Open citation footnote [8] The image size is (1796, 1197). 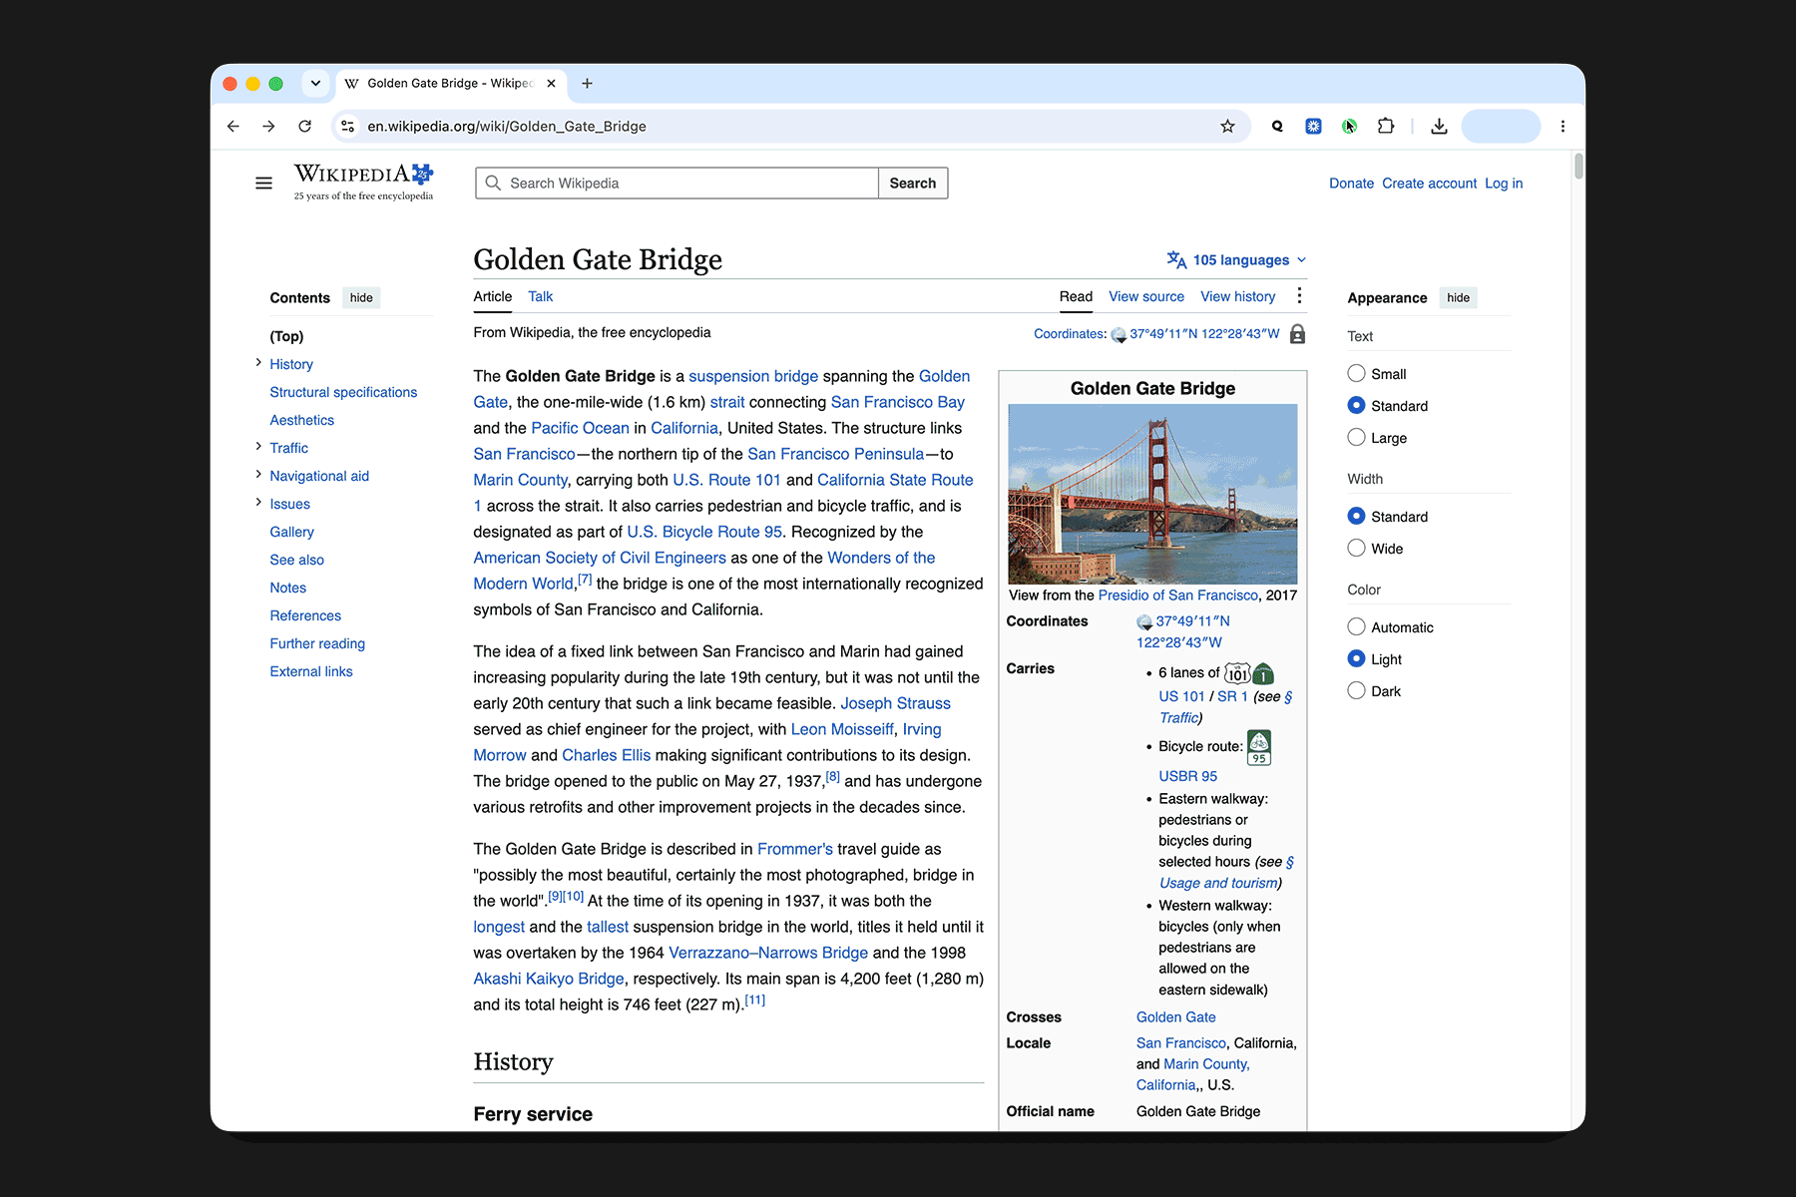(x=832, y=776)
